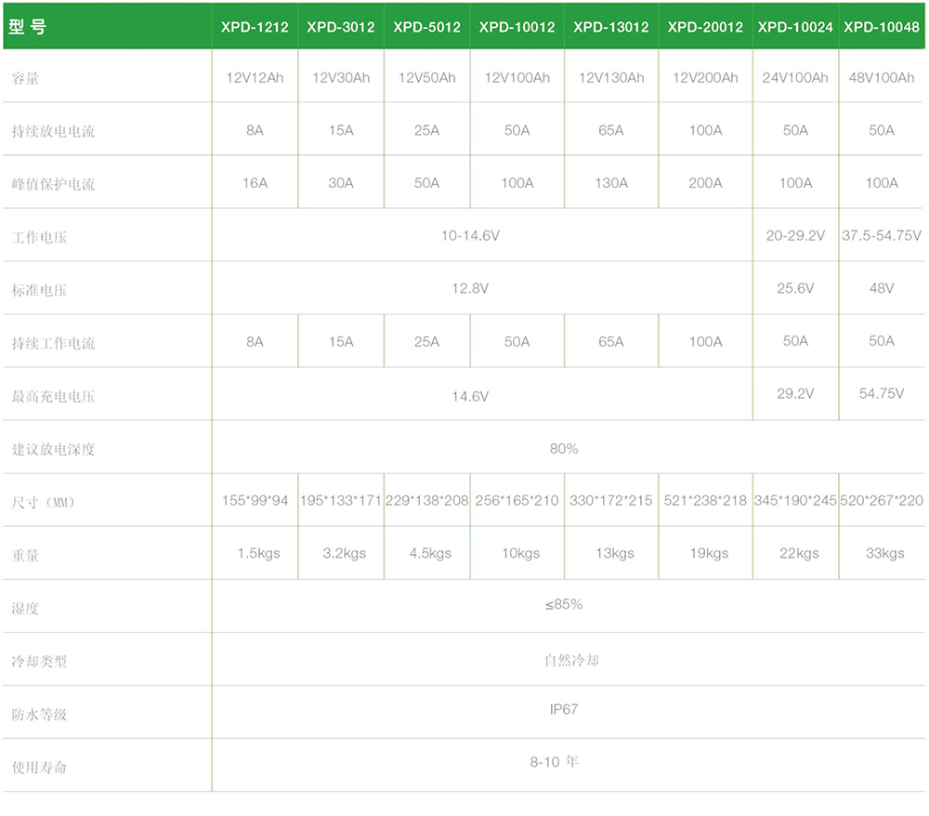This screenshot has width=929, height=816.
Task: Click the XPD-10024 column header
Action: (x=795, y=27)
